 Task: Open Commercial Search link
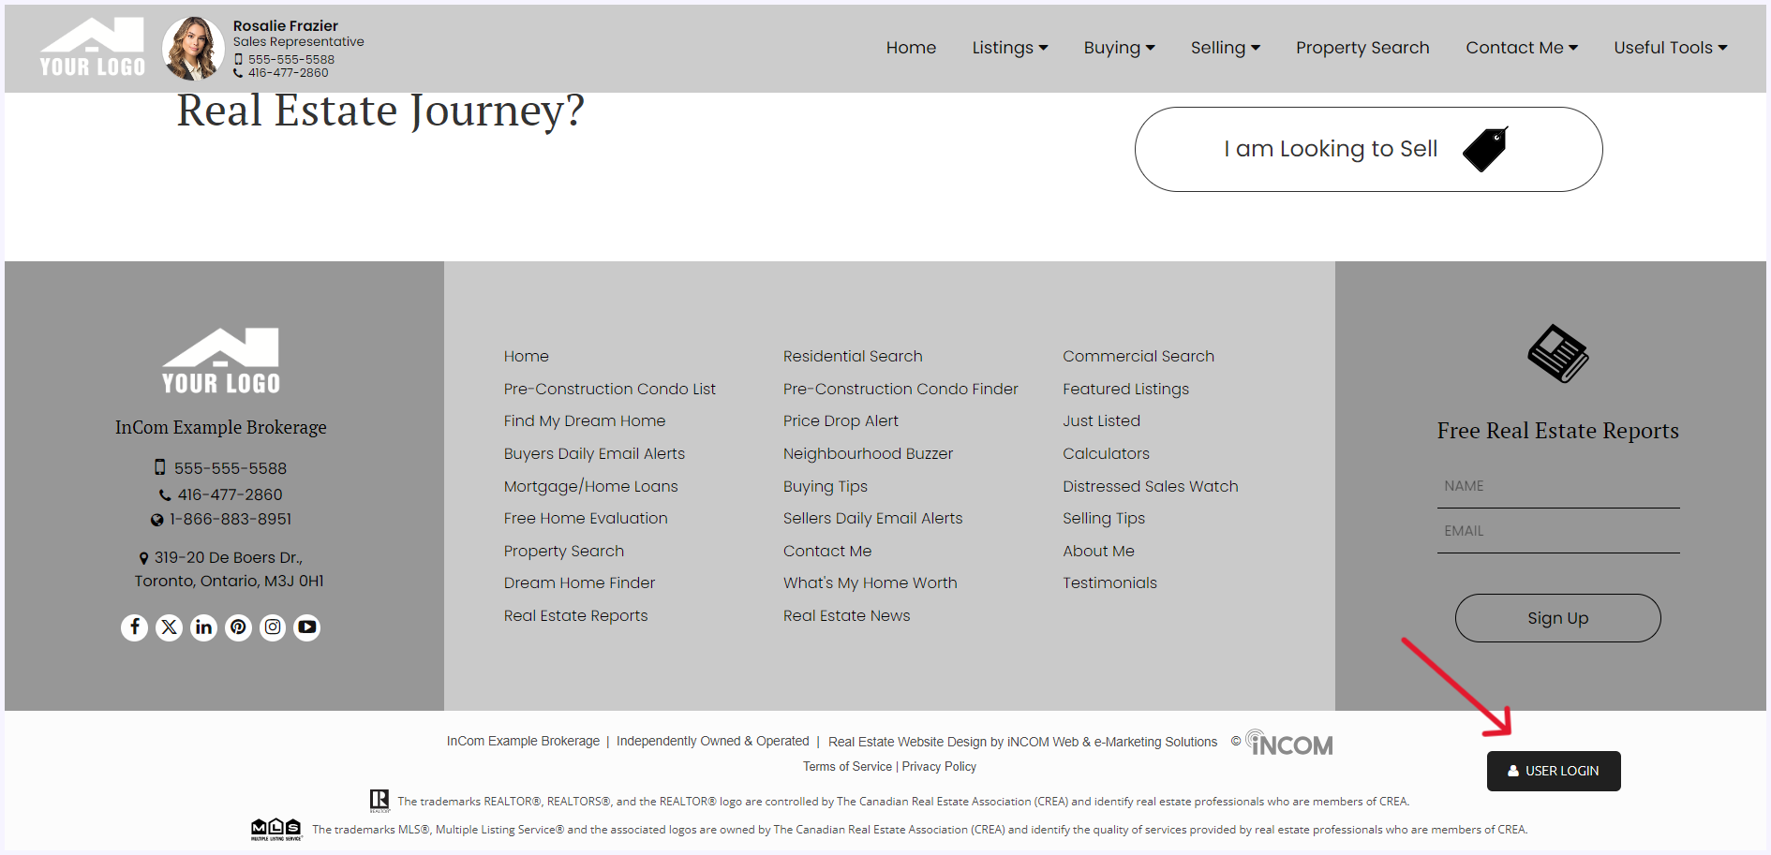coord(1138,356)
